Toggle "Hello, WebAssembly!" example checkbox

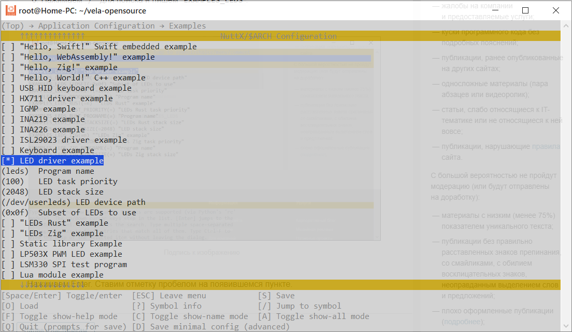click(x=8, y=57)
